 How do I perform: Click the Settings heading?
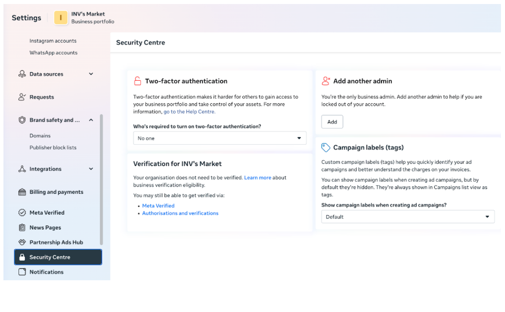point(27,18)
